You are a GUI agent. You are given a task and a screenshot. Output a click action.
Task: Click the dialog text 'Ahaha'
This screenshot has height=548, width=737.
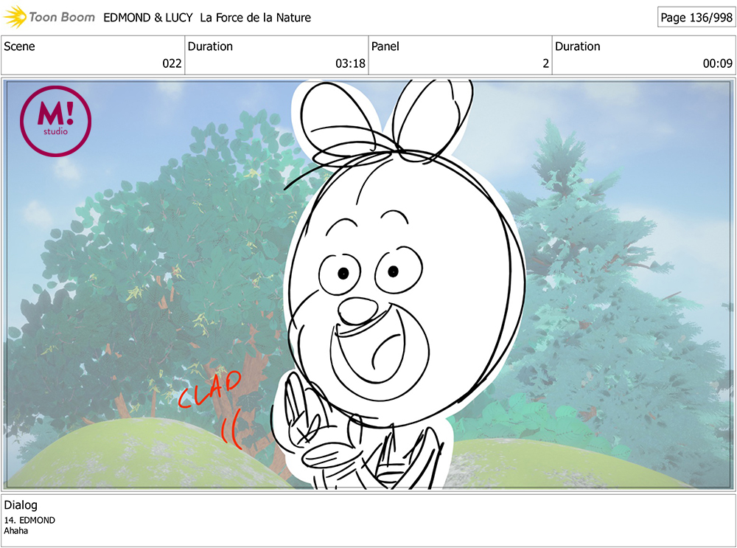[x=16, y=530]
